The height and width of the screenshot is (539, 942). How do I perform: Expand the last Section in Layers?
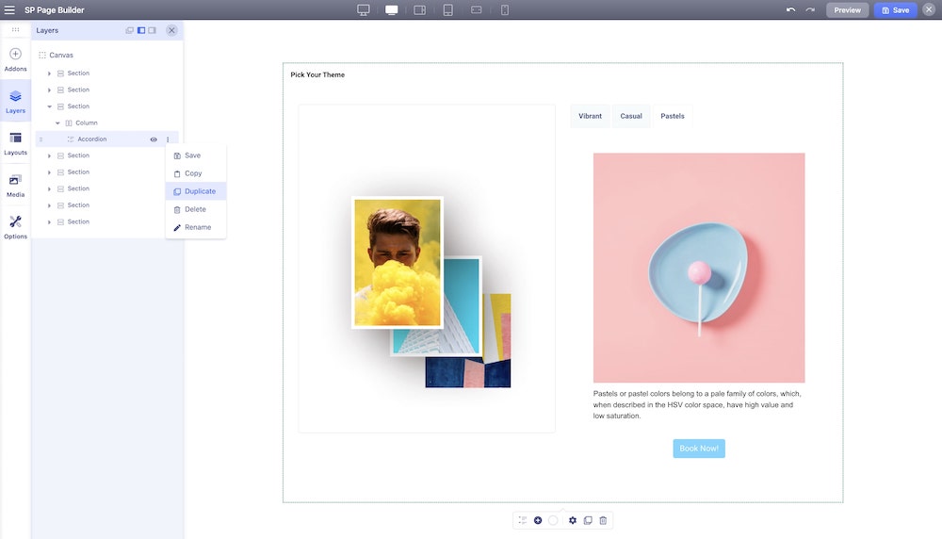tap(49, 222)
